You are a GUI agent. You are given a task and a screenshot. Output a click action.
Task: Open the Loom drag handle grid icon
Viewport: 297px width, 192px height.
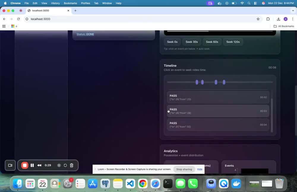[59, 165]
